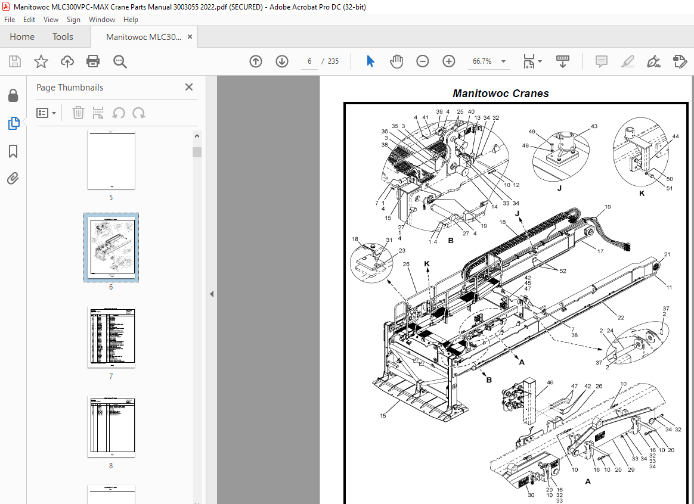Image resolution: width=694 pixels, height=504 pixels.
Task: Click the thumbnails scrollbar up arrow
Action: coord(197,136)
